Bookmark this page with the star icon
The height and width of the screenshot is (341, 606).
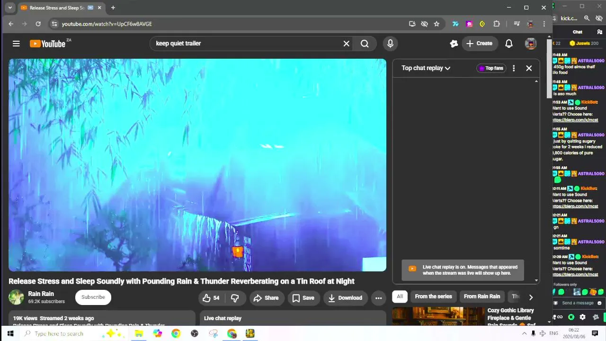pos(437,24)
